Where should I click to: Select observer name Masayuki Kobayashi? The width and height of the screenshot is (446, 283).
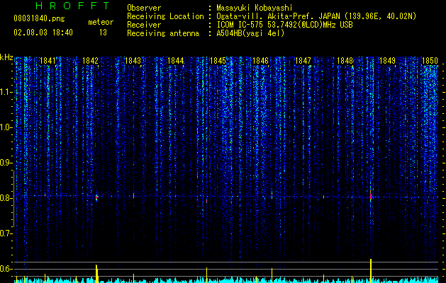coord(255,8)
